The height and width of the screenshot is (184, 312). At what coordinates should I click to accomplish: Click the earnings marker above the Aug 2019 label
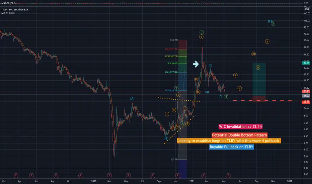pos(56,175)
